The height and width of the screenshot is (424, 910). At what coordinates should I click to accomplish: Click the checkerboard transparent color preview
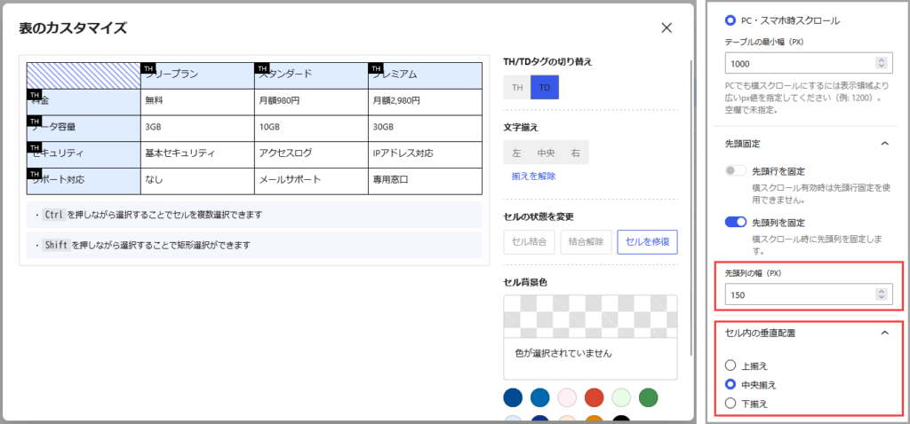(x=590, y=317)
